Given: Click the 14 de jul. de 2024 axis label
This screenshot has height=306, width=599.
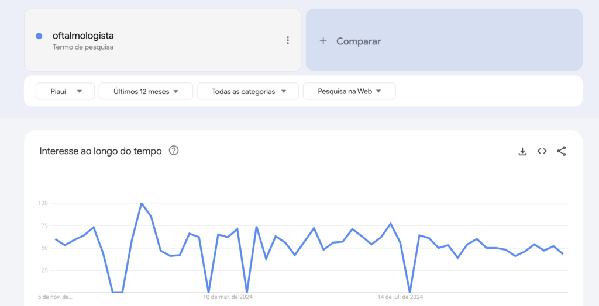Looking at the screenshot, I should coord(400,297).
